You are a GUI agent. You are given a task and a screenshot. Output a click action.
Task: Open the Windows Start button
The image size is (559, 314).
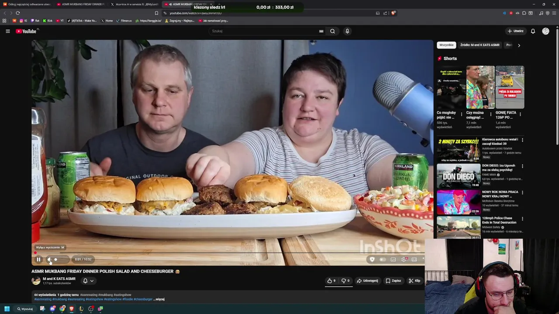coord(7,309)
